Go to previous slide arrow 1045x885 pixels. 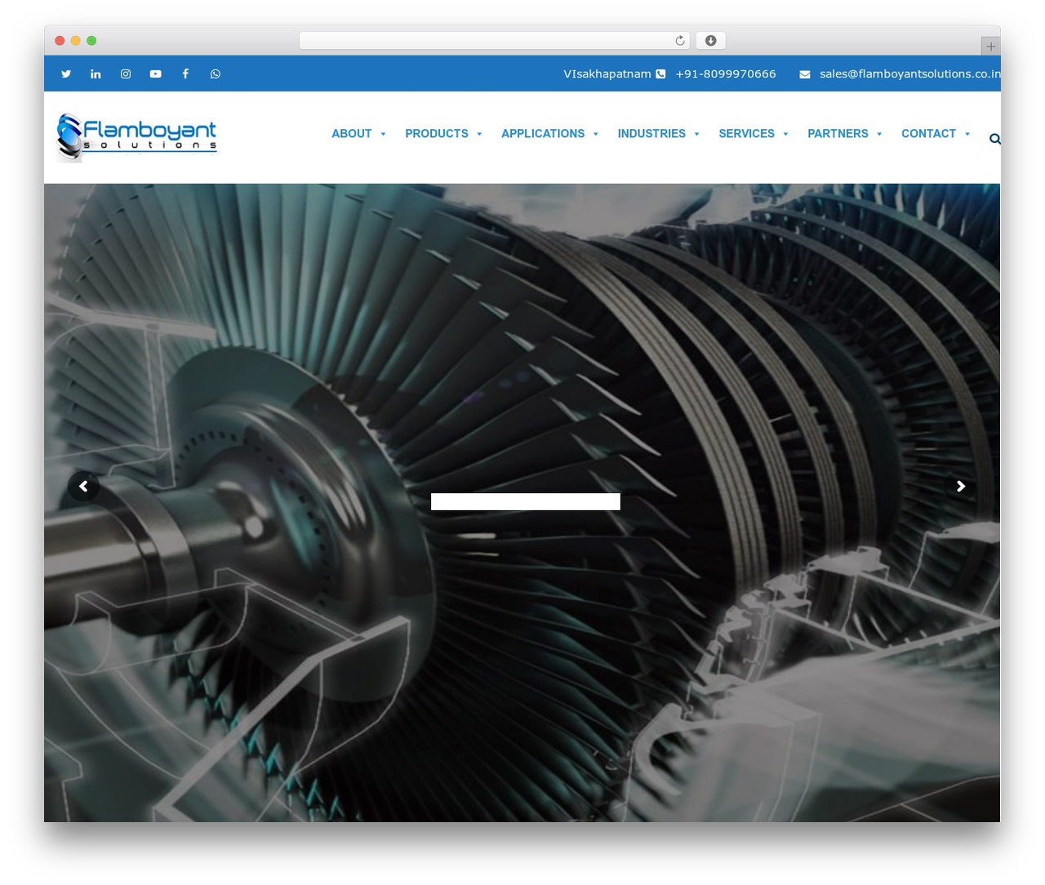83,487
